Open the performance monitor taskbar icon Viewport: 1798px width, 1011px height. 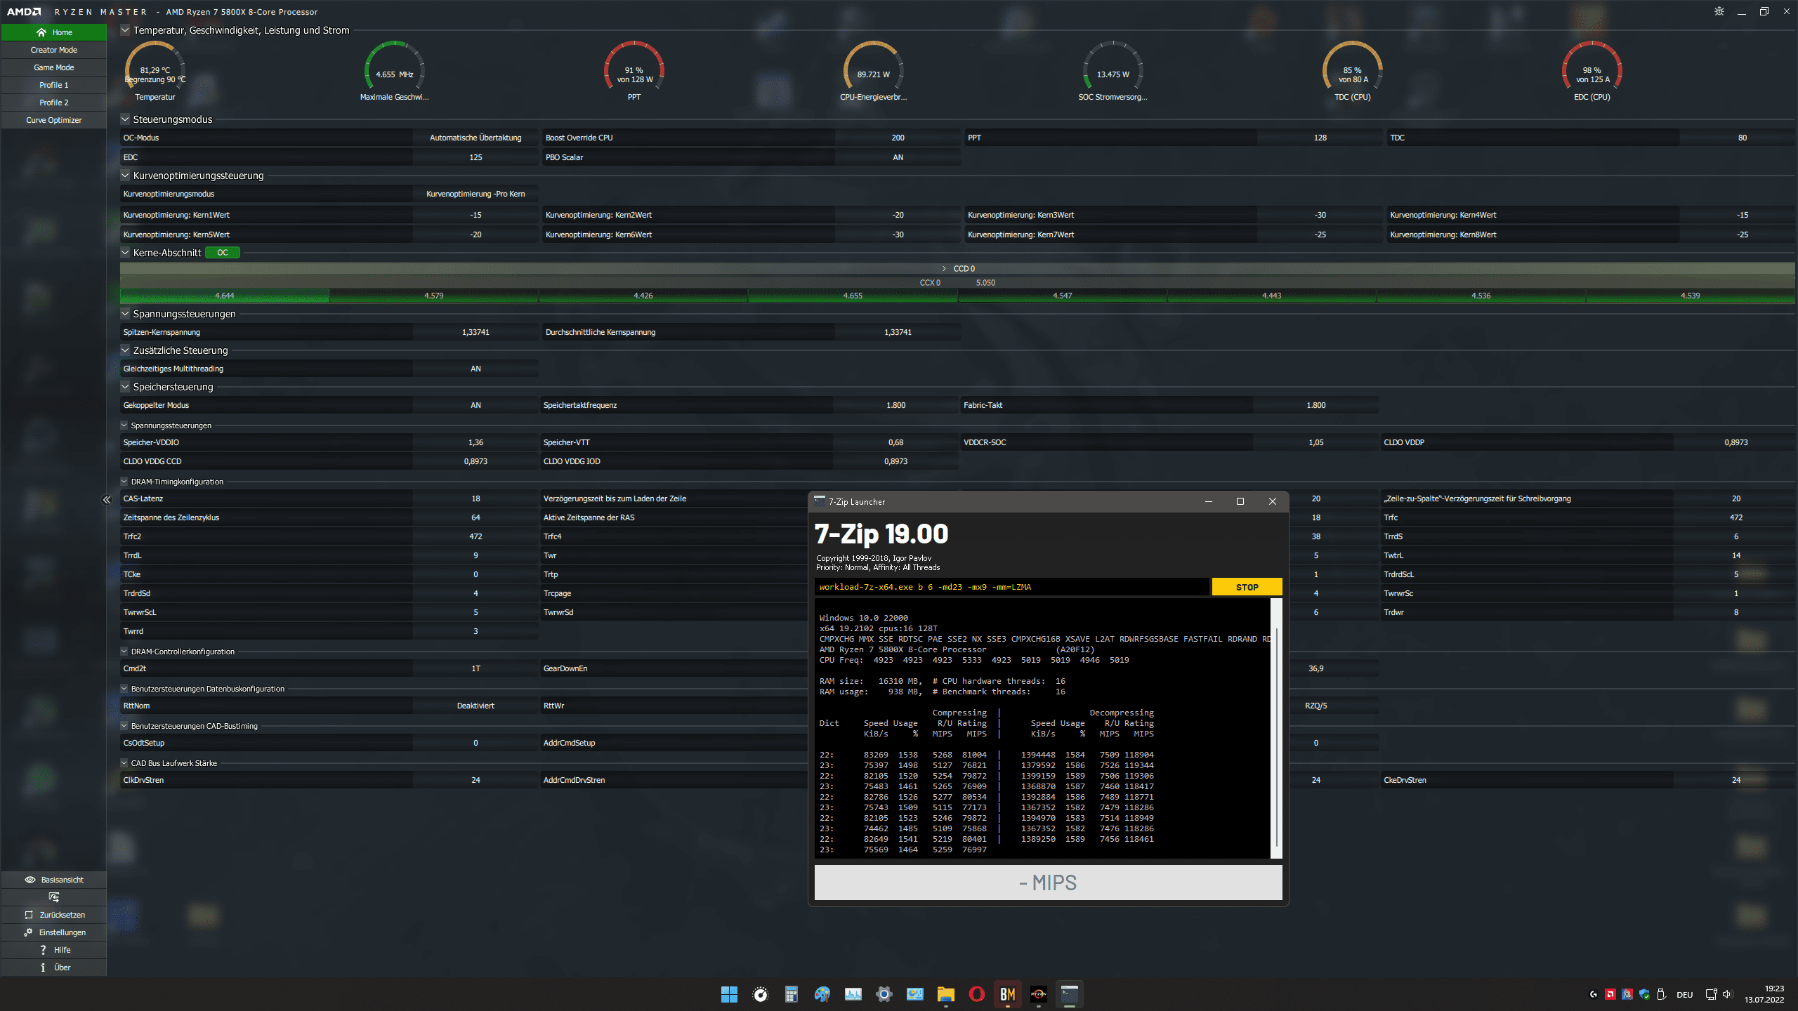(853, 994)
